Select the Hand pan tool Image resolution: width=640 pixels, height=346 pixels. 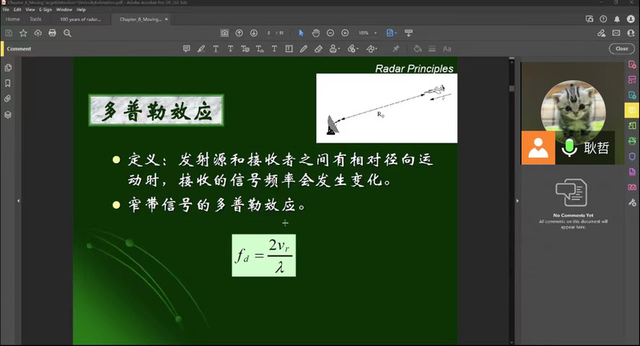(x=316, y=33)
